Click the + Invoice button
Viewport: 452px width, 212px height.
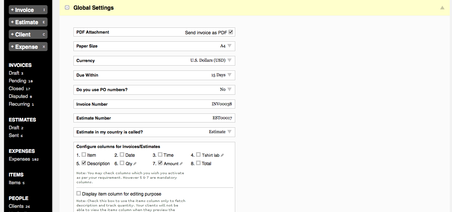(x=28, y=10)
